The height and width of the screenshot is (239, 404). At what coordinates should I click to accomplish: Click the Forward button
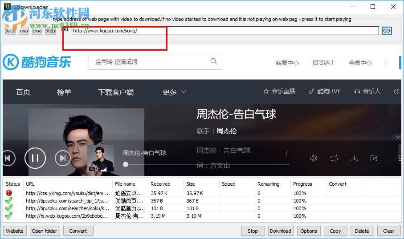coord(24,31)
